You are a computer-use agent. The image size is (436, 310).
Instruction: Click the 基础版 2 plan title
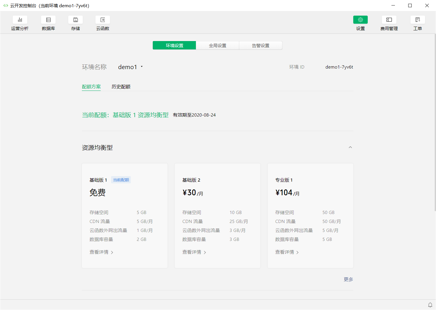click(x=191, y=180)
